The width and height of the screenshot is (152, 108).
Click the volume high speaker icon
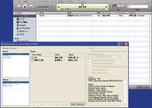tap(52, 7)
